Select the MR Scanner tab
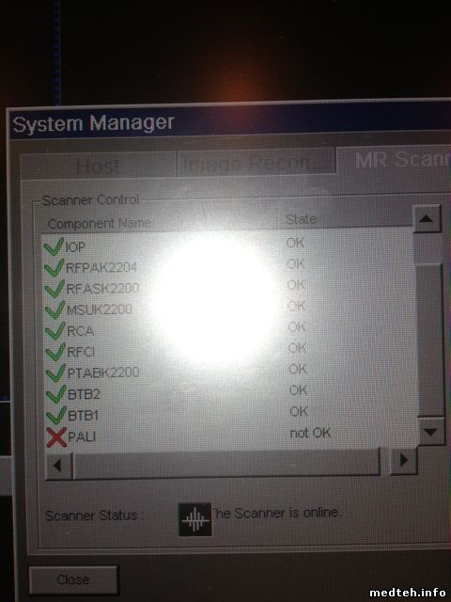The height and width of the screenshot is (602, 451). tap(394, 160)
